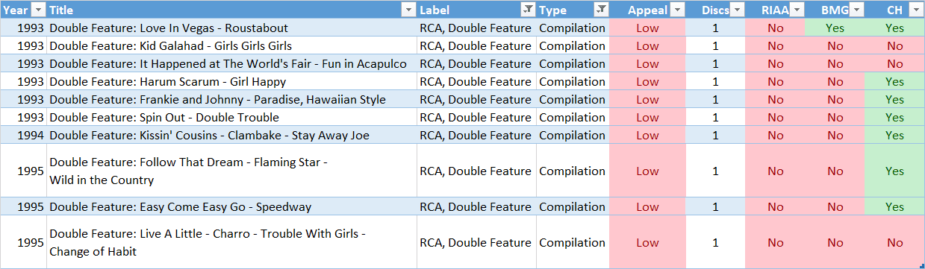Select the Follow That Dream - Flaming Star title cell
Screen dimensions: 925x269
(231, 171)
